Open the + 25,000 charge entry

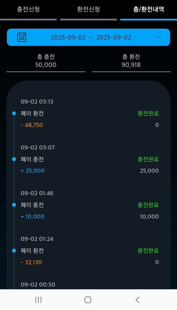(33, 171)
